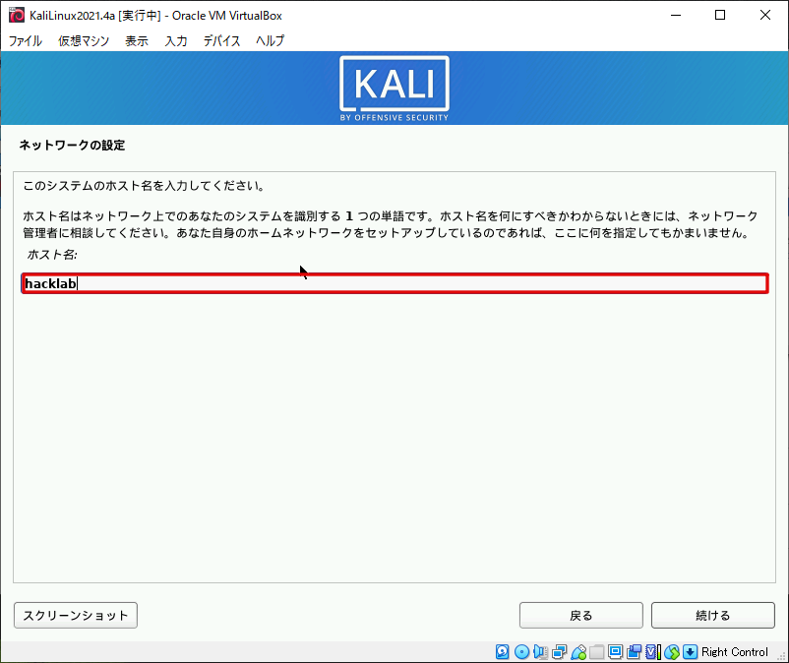The image size is (789, 663).
Task: Open the audio status icon
Action: tap(540, 652)
